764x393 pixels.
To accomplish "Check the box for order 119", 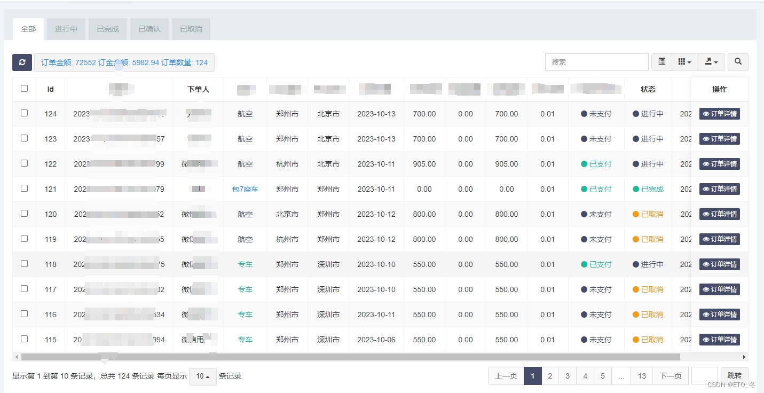I will (24, 239).
